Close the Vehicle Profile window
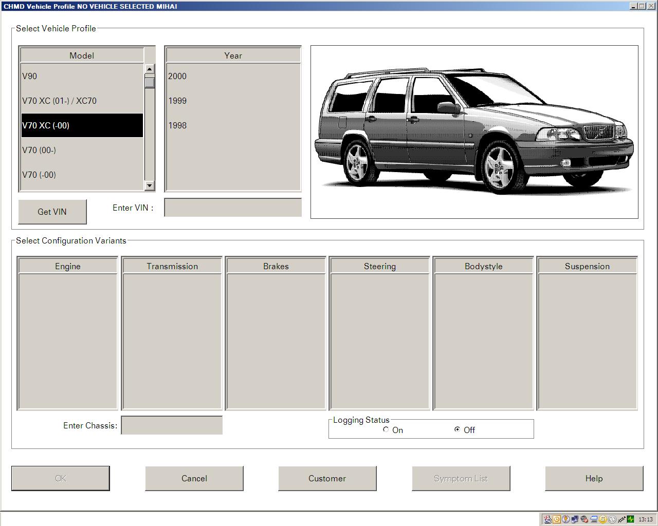This screenshot has height=526, width=658. pos(650,6)
